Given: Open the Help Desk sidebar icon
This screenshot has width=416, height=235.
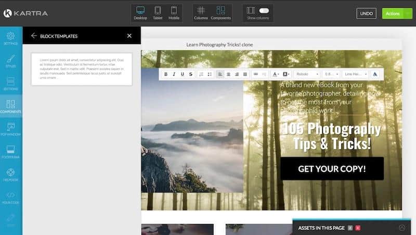Looking at the screenshot, I should [x=11, y=174].
